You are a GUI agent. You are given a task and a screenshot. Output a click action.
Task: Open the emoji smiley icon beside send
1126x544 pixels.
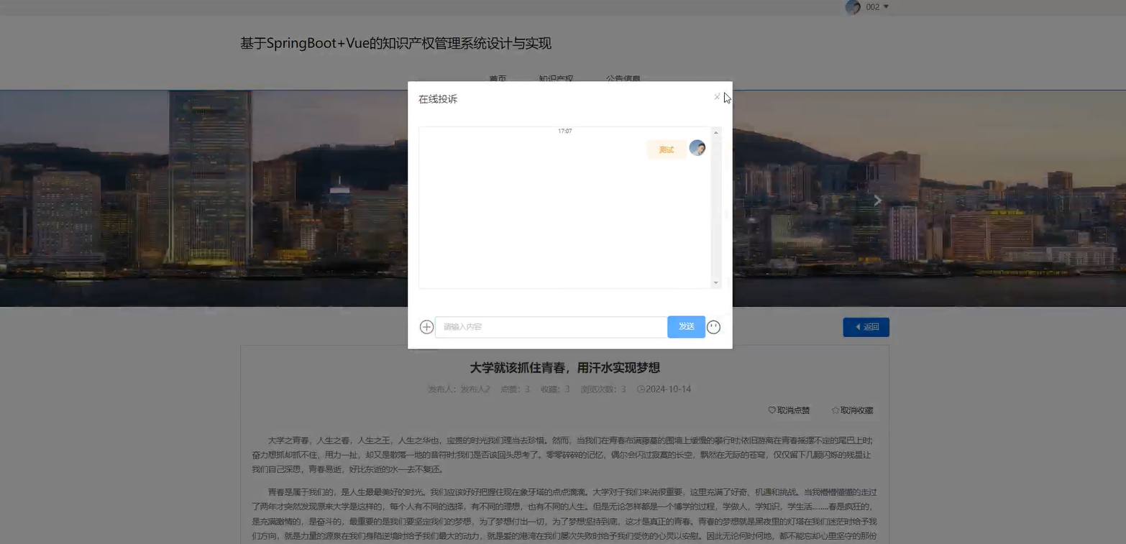coord(713,326)
